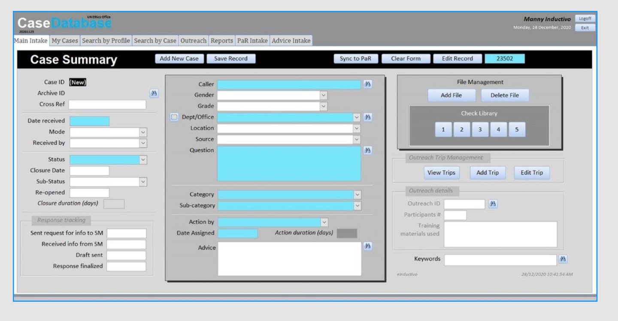The height and width of the screenshot is (321, 618).
Task: Click binoculars icon next to Outreach ID
Action: (493, 204)
